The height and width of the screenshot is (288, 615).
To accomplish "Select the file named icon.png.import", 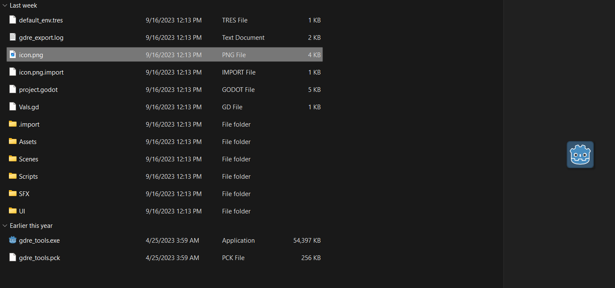I will coord(41,72).
